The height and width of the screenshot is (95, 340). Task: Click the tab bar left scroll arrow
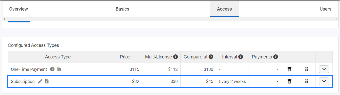point(4,19)
